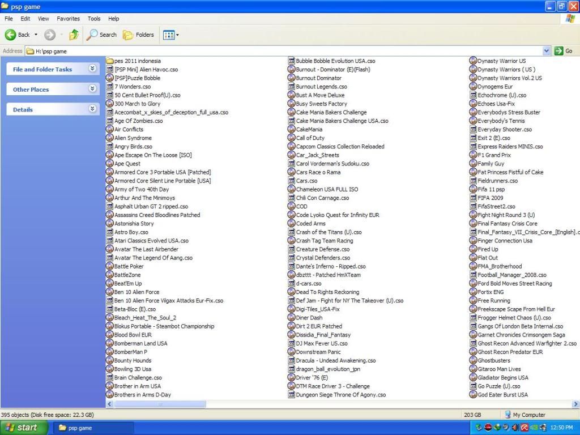Select the Brain Challenge.cso file icon

pos(109,378)
